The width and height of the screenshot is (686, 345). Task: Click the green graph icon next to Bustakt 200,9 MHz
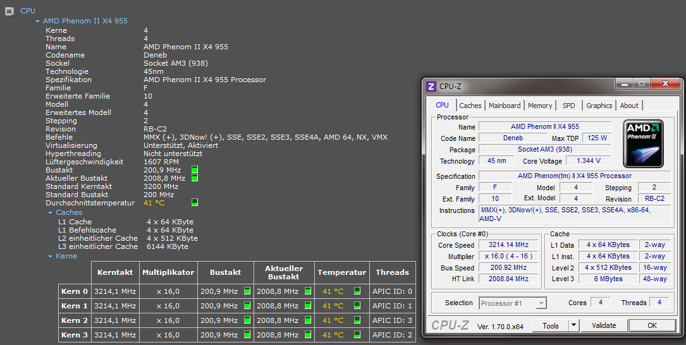195,170
